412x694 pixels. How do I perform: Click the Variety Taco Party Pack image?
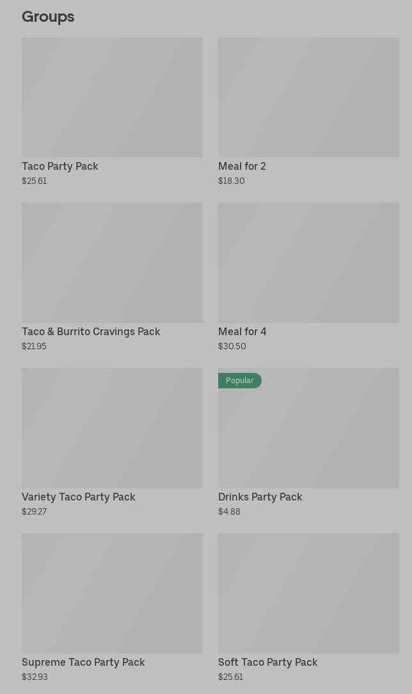click(112, 427)
